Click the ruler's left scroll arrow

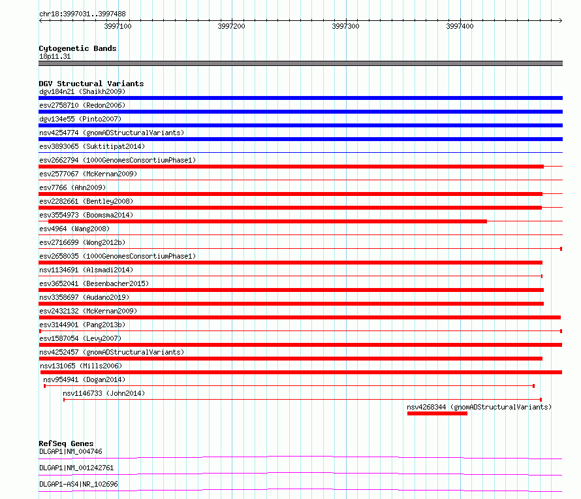pyautogui.click(x=40, y=21)
